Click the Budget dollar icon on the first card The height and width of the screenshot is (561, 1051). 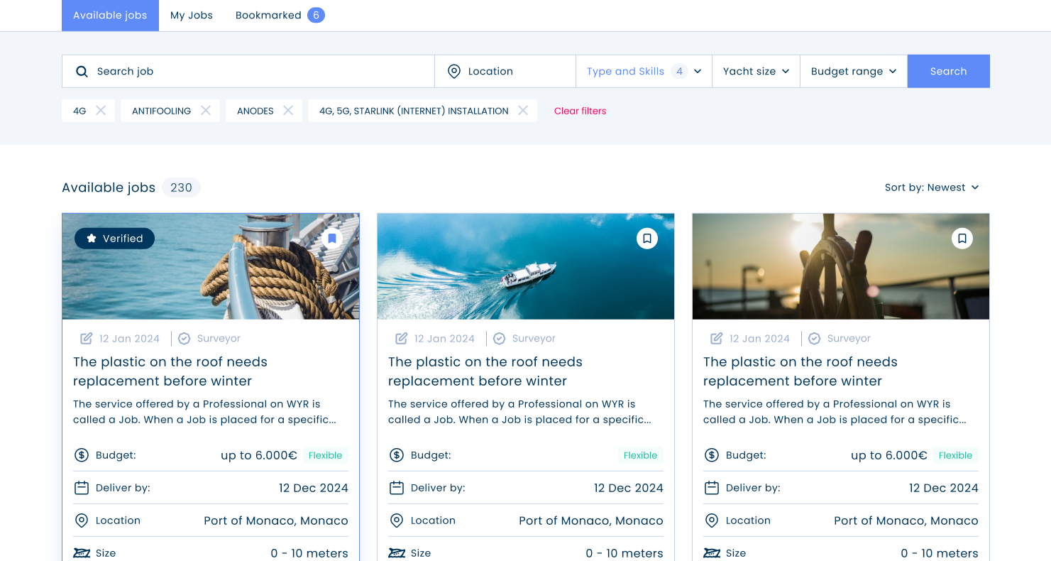[x=80, y=454]
